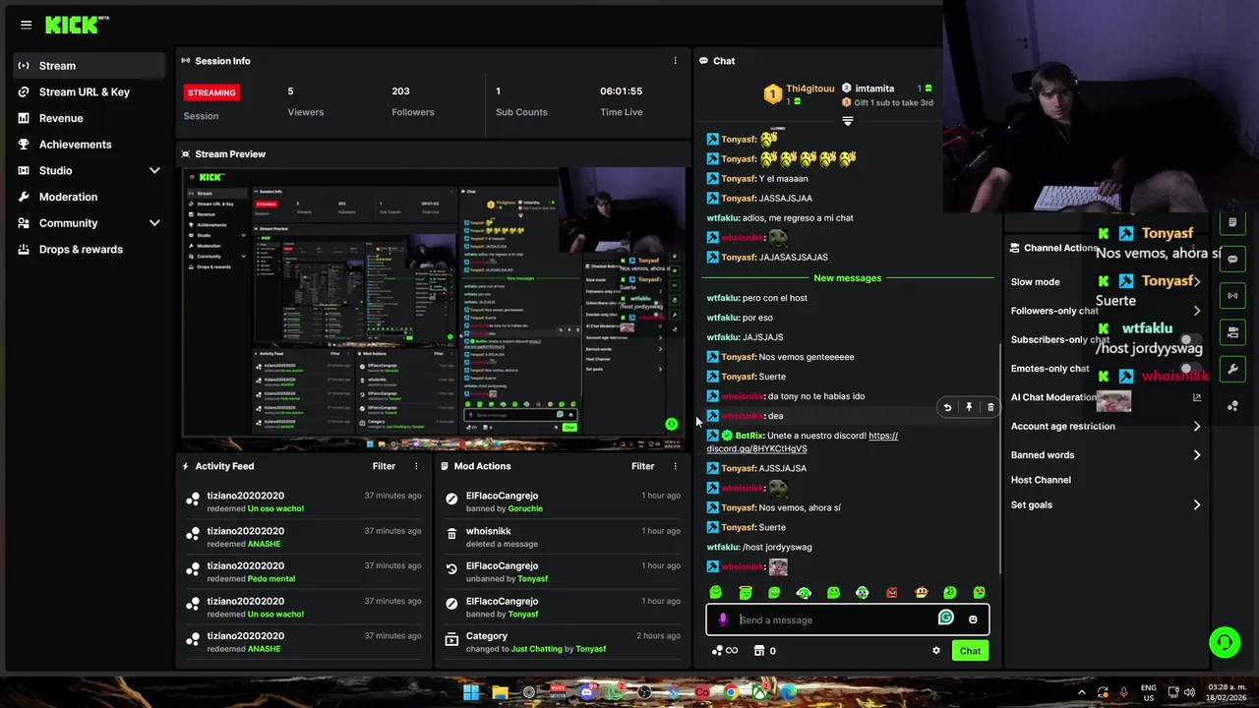Go to Stream page in sidebar

90,66
